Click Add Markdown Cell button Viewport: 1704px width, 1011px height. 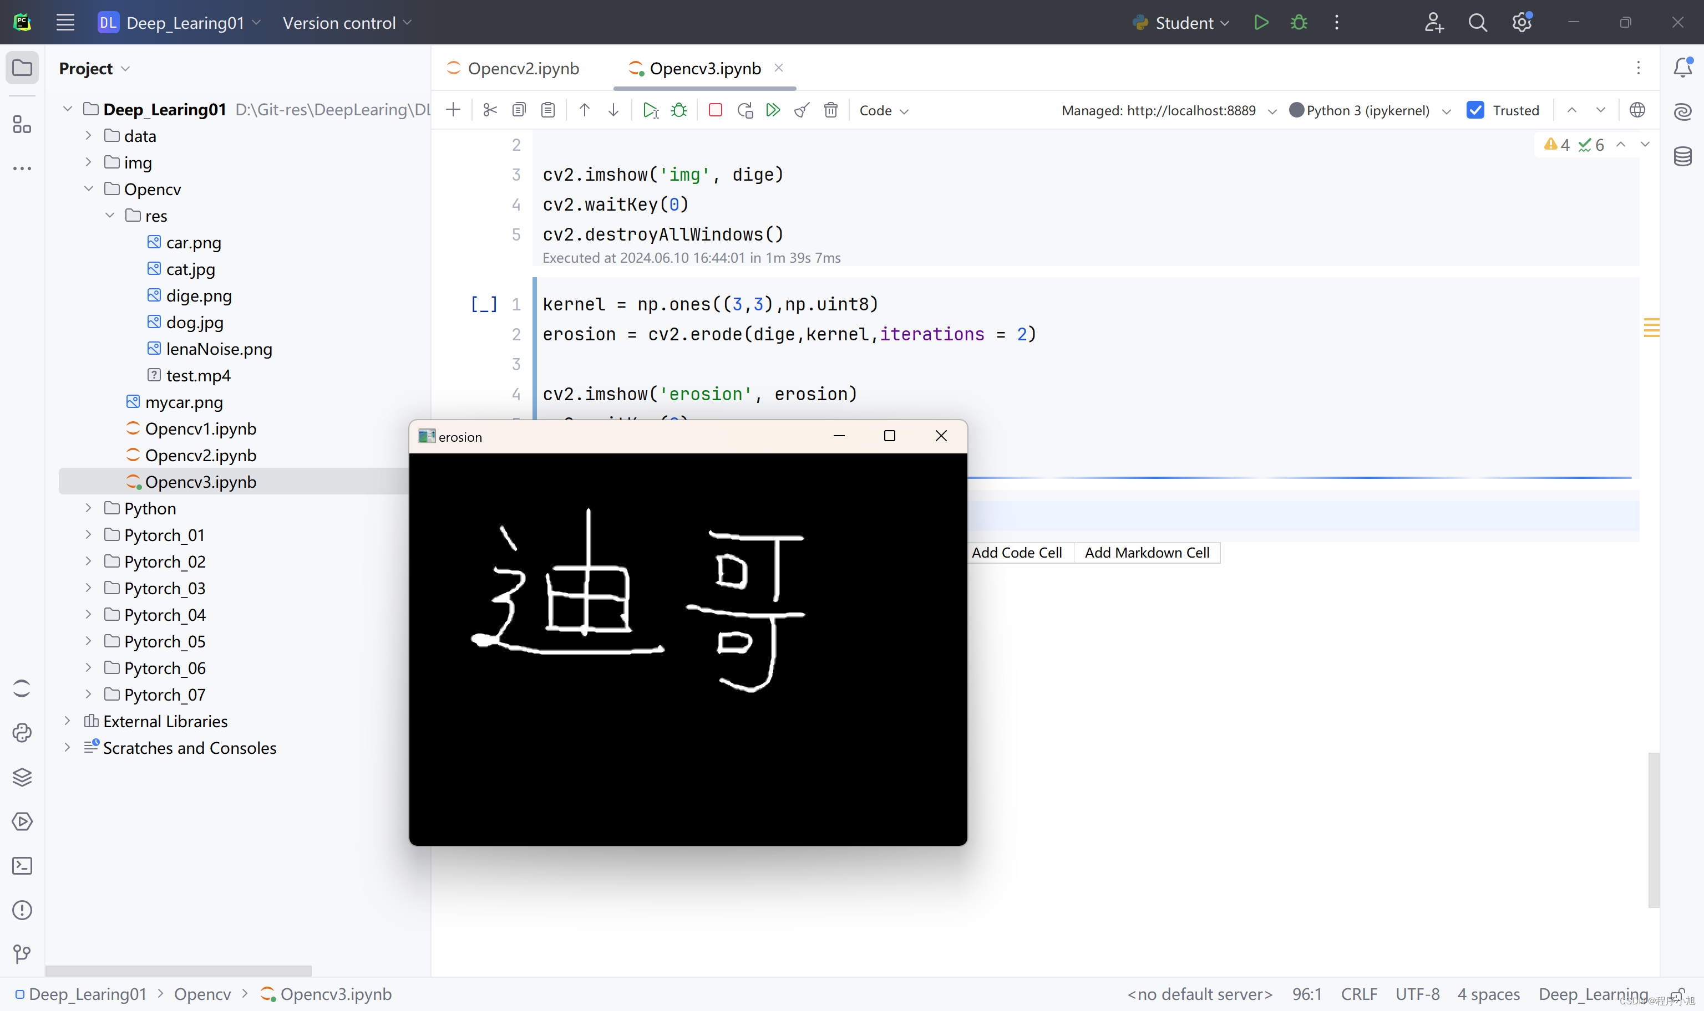1147,553
